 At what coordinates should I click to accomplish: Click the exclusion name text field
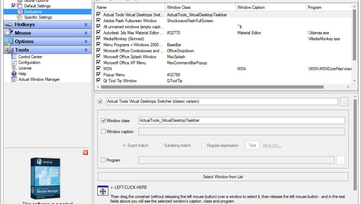pos(222,101)
